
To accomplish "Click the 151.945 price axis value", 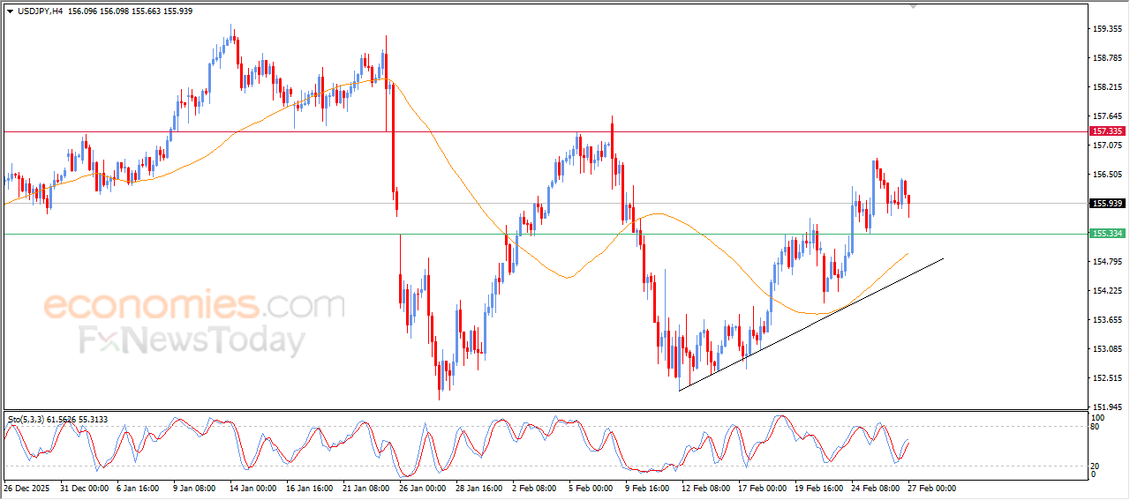I will click(x=1106, y=407).
